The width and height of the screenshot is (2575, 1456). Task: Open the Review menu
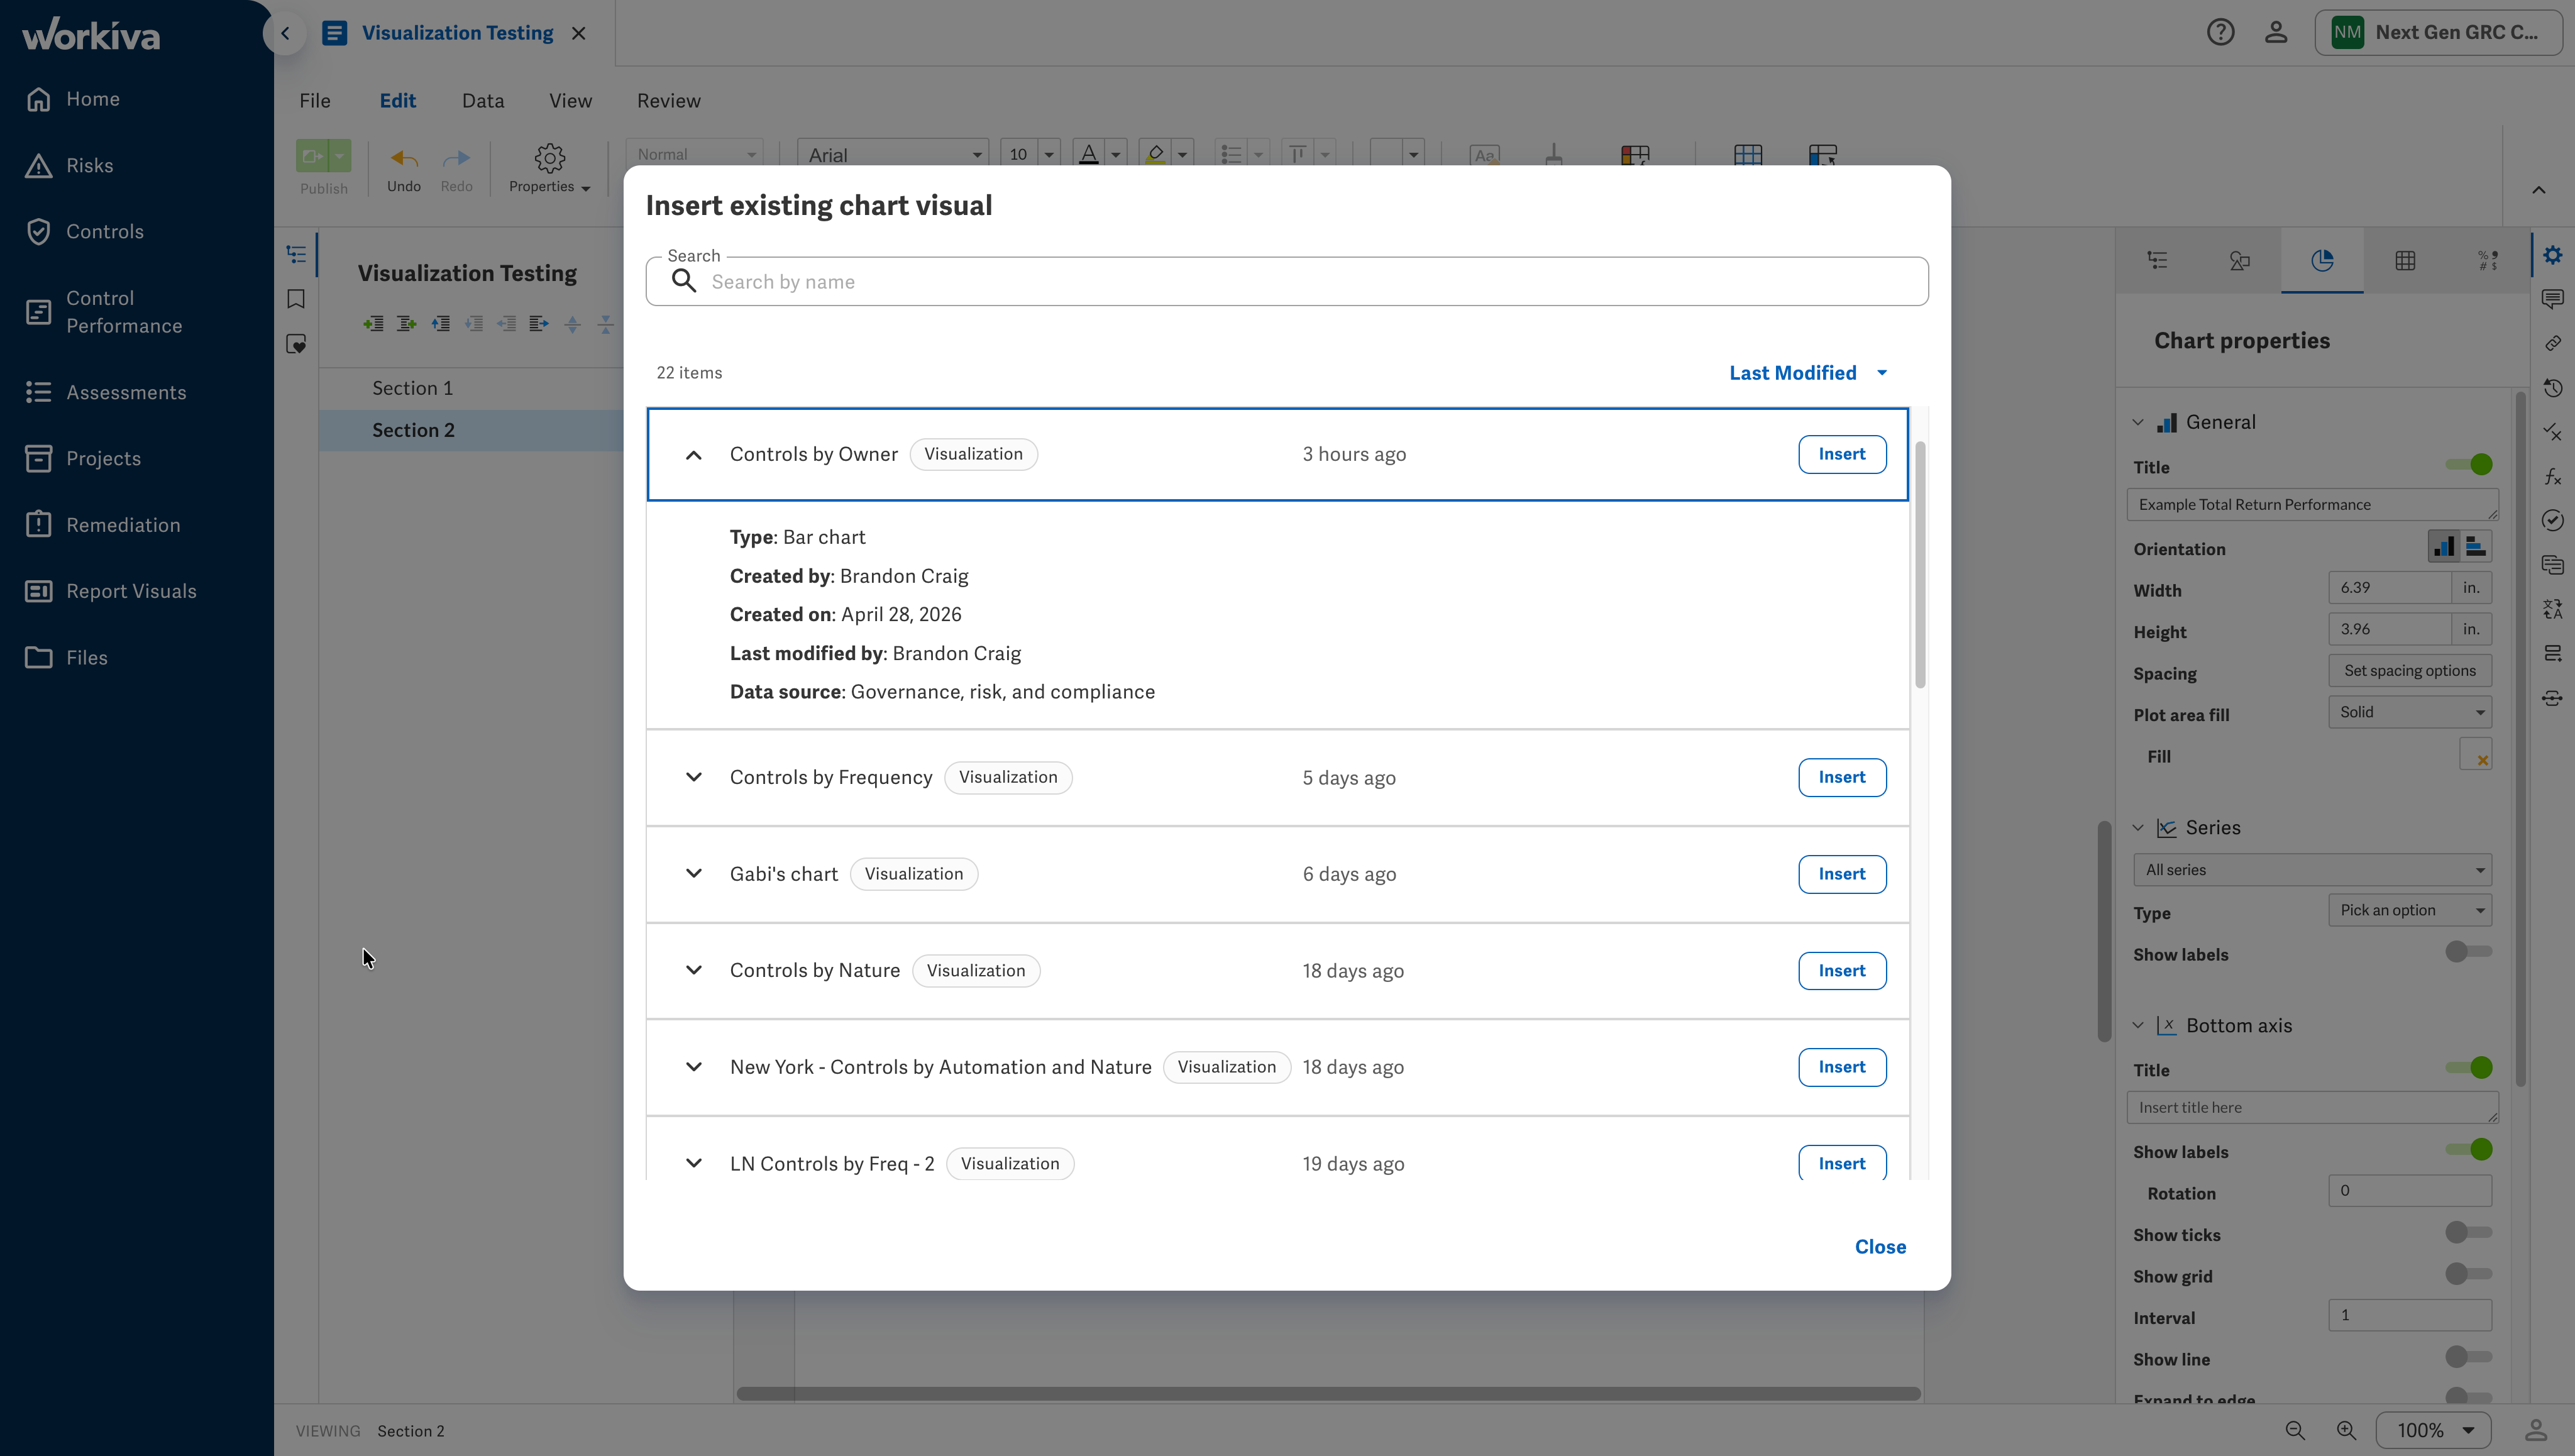[x=669, y=101]
